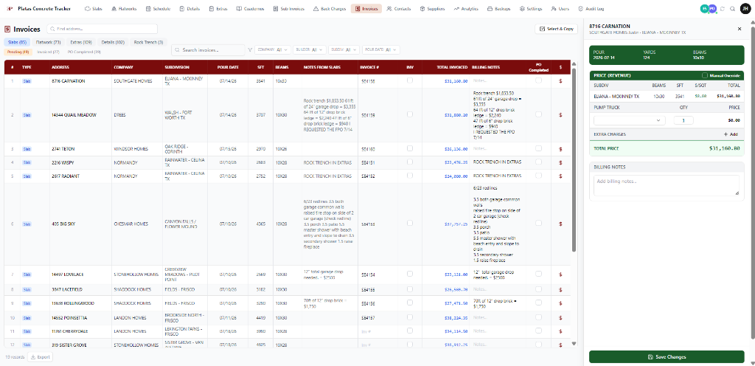Open the Company filter dropdown
Screen dimensions: 755x366
coord(273,49)
